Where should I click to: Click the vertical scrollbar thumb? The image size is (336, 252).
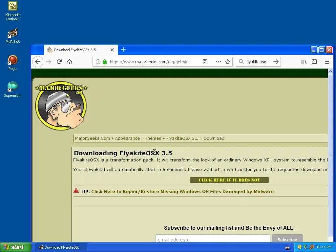coord(330,155)
